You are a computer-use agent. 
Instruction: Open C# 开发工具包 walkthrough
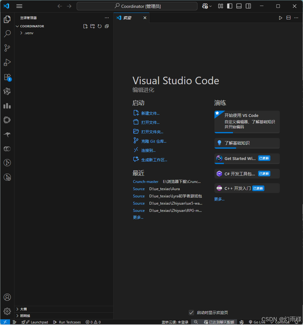coord(247,174)
